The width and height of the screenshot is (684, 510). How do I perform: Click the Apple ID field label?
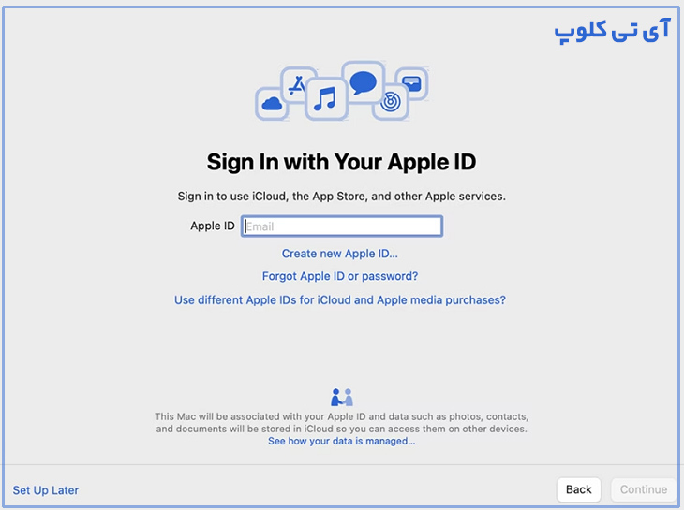tap(213, 226)
